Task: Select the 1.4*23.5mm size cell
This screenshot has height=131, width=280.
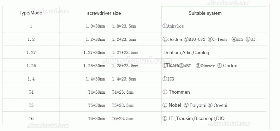Action: (x=124, y=79)
